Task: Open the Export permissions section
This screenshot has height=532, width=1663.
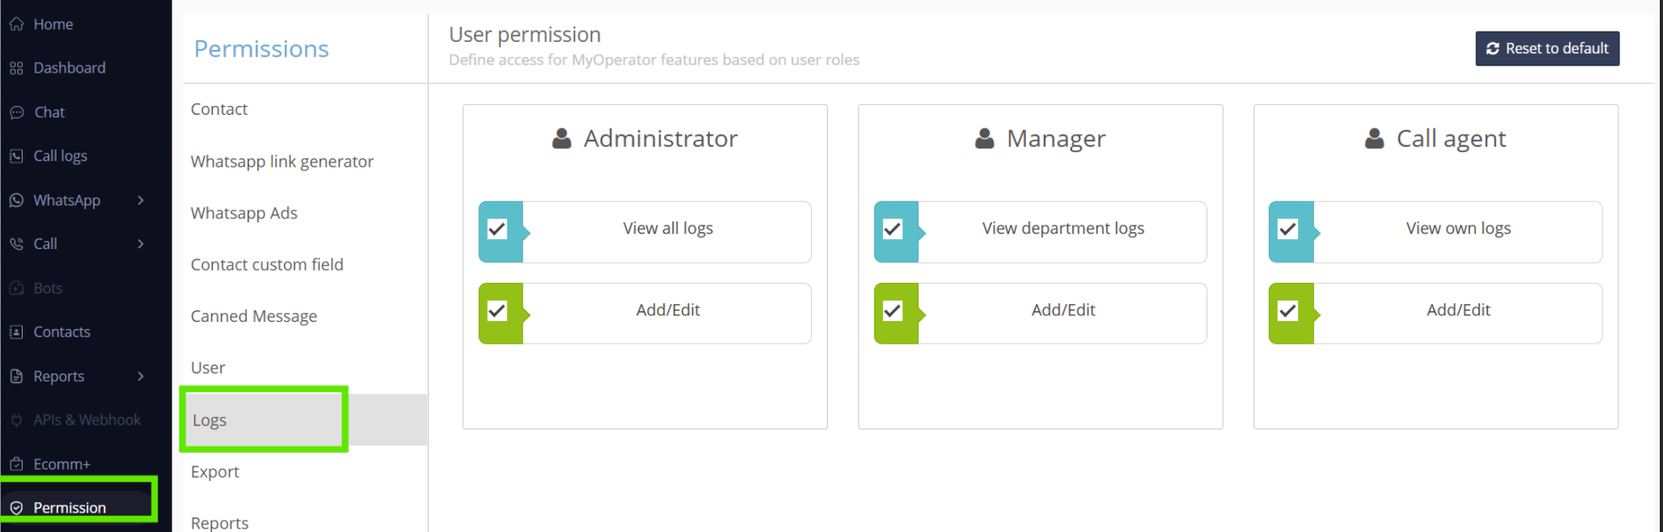Action: (215, 471)
